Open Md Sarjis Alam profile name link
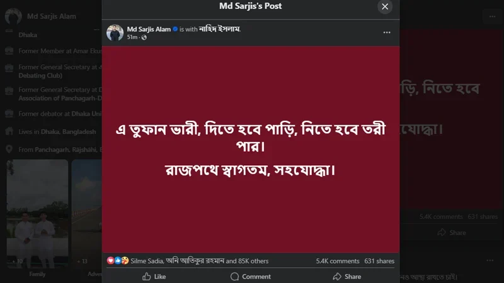 (x=149, y=29)
